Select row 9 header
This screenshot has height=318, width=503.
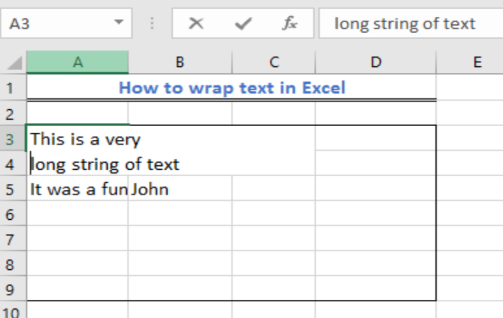[x=13, y=289]
